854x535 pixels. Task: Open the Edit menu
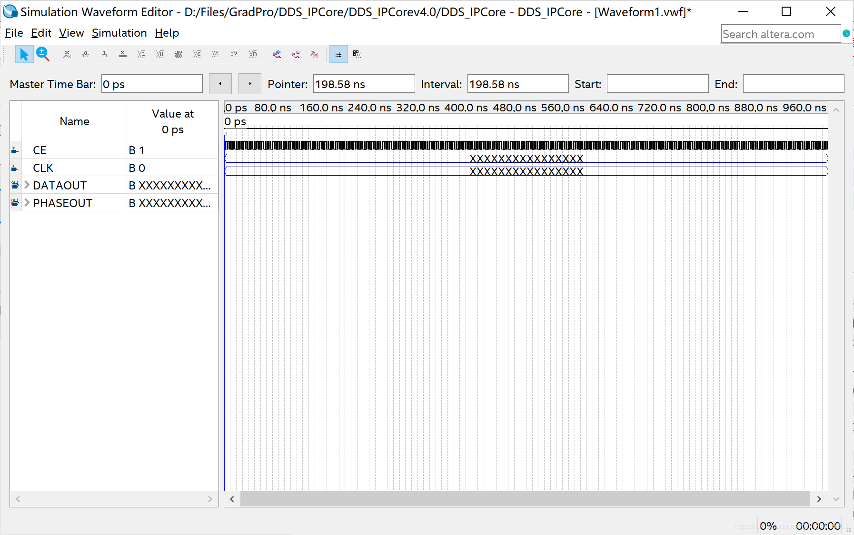point(41,33)
